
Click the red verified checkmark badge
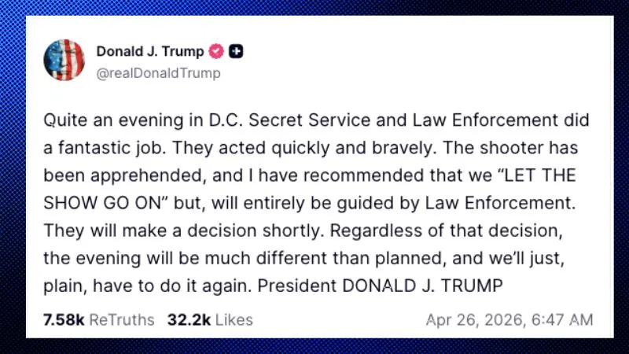pyautogui.click(x=215, y=52)
